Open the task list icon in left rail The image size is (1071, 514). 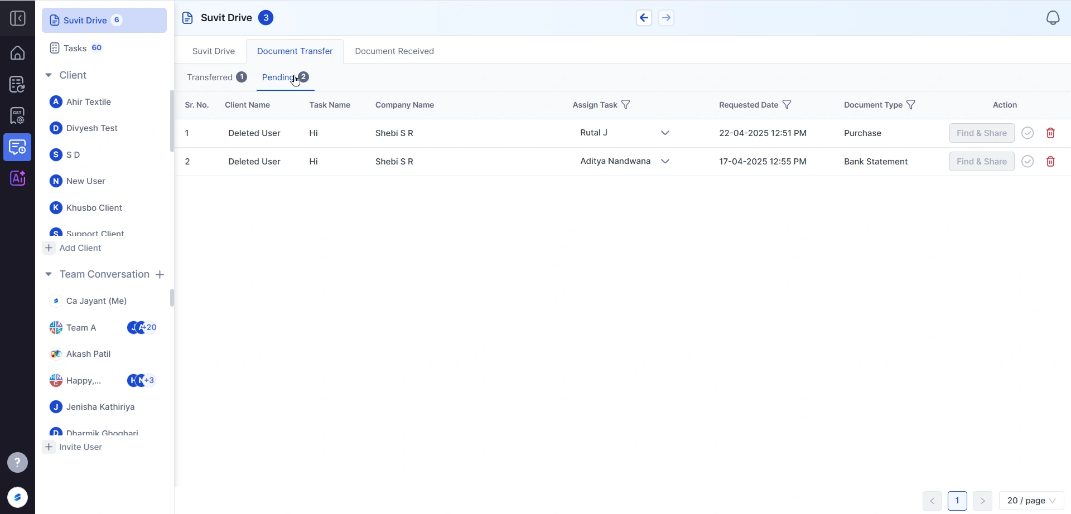pyautogui.click(x=17, y=84)
